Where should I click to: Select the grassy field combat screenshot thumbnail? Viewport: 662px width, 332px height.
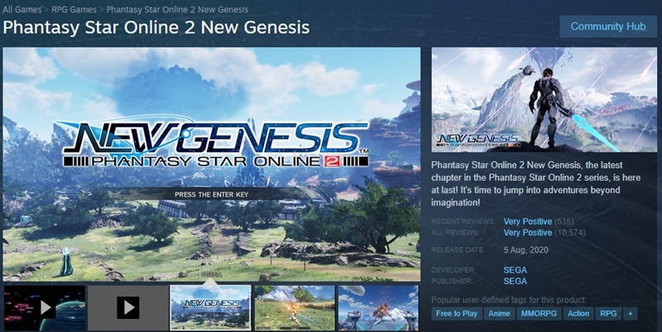tap(295, 308)
